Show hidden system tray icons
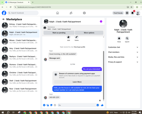Viewport: 142px width, 114px height. coord(121,112)
